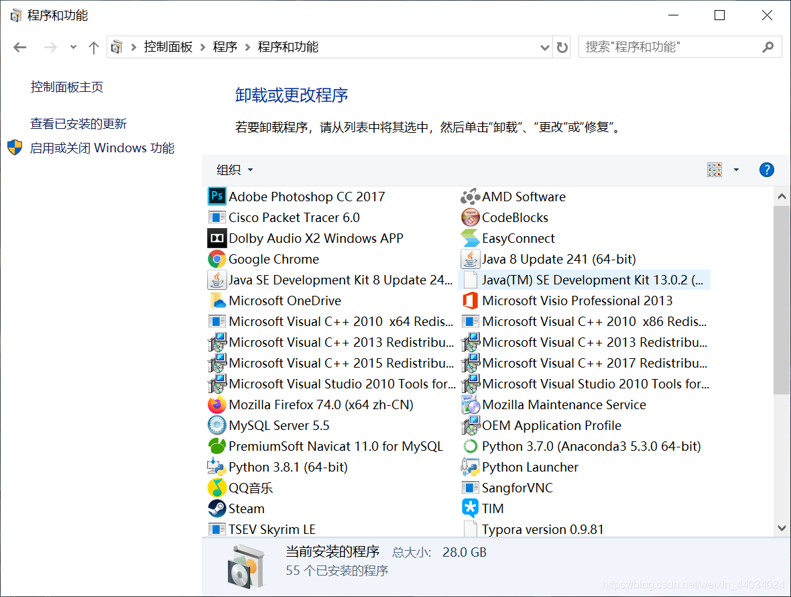The height and width of the screenshot is (597, 791).
Task: Select the QQ音乐 icon
Action: coord(217,488)
